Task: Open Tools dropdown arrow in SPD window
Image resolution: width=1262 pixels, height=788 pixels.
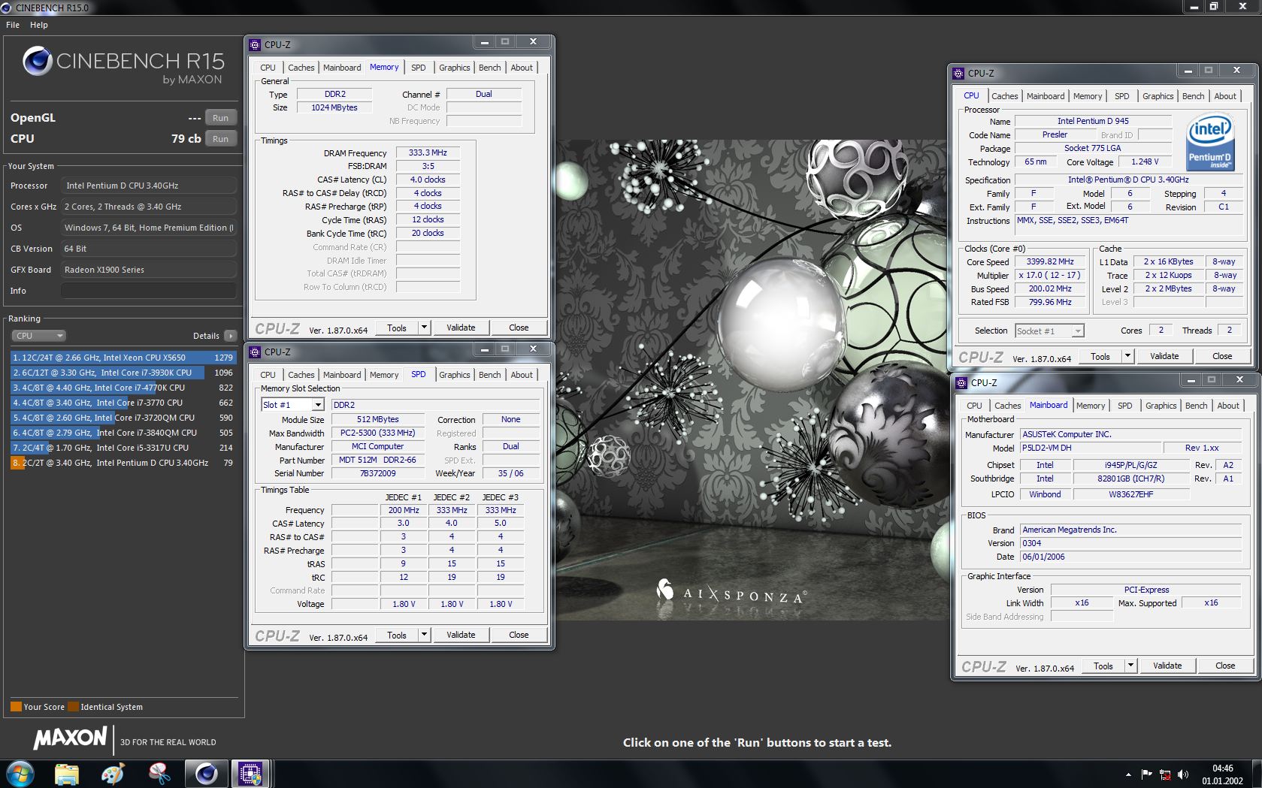Action: pos(424,635)
